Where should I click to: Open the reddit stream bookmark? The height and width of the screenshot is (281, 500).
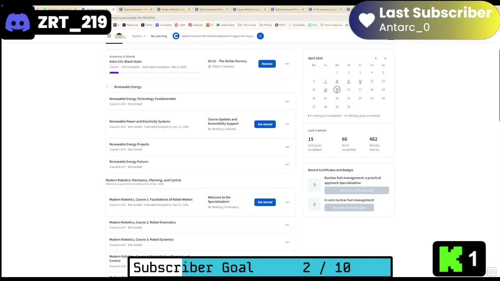tap(226, 25)
